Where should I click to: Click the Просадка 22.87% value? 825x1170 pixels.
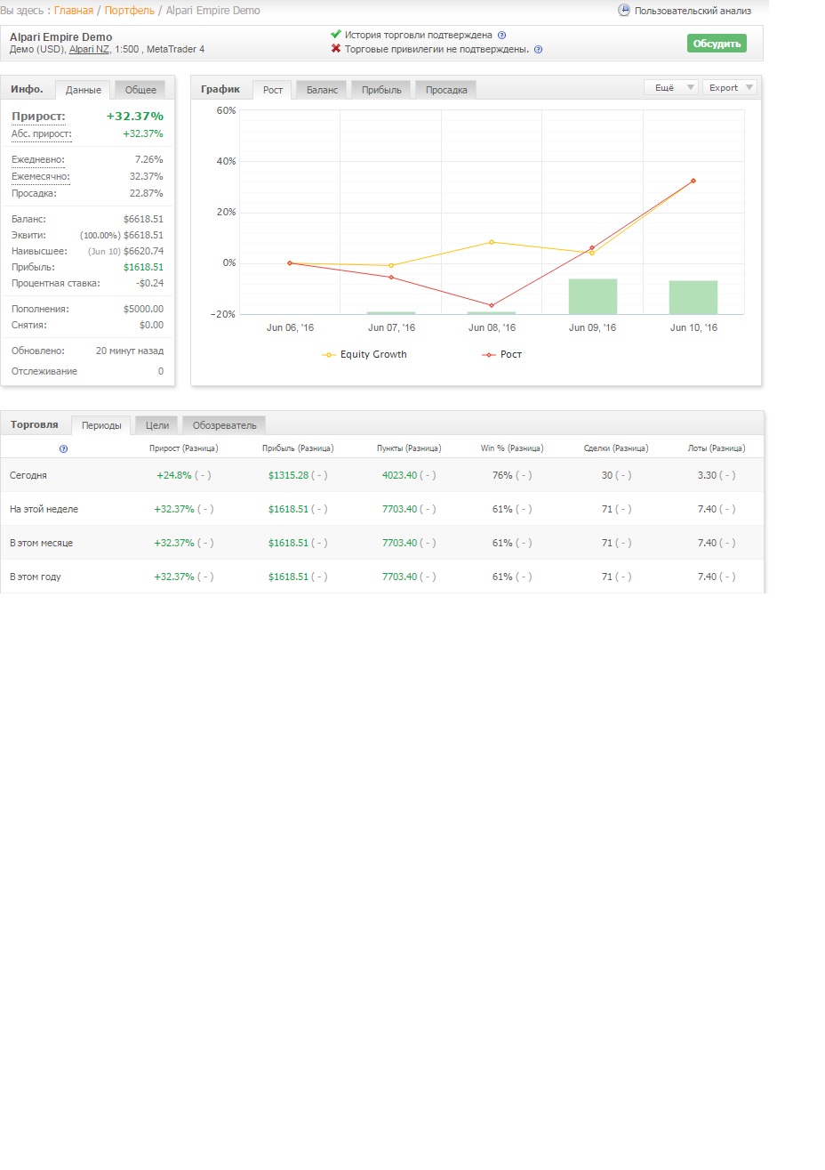tap(147, 194)
